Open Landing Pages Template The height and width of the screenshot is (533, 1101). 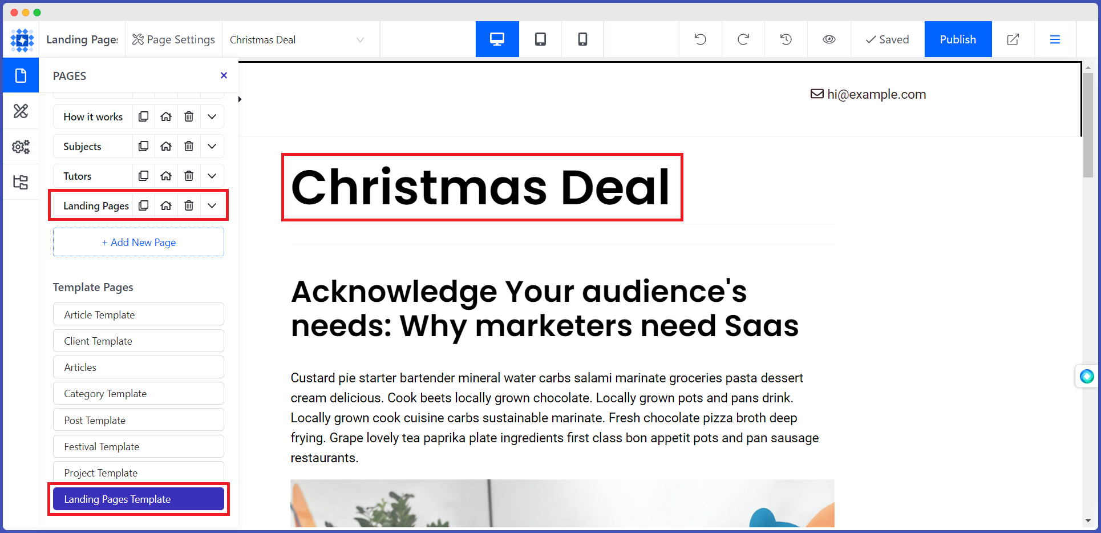[139, 499]
